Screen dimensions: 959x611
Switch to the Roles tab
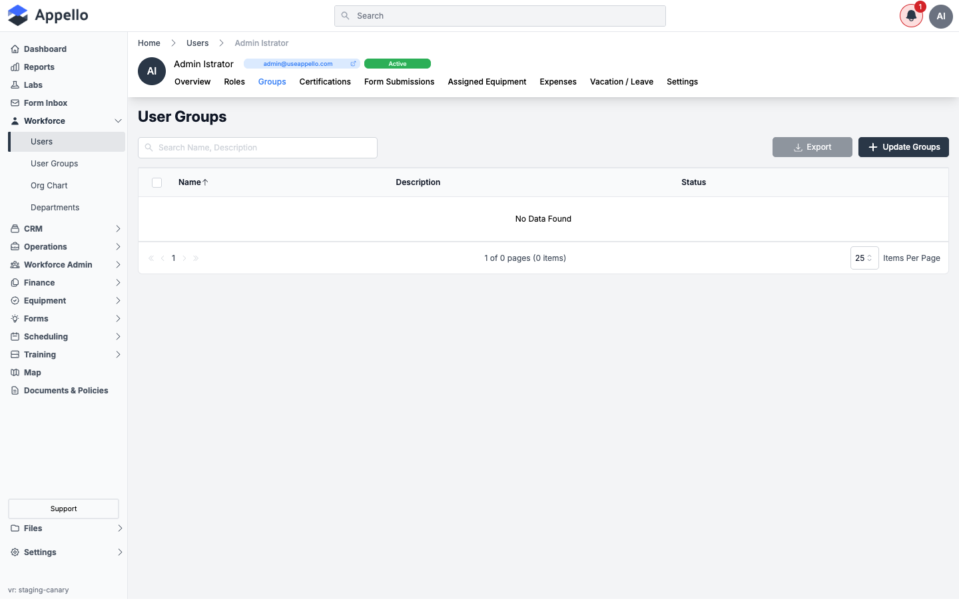[234, 82]
